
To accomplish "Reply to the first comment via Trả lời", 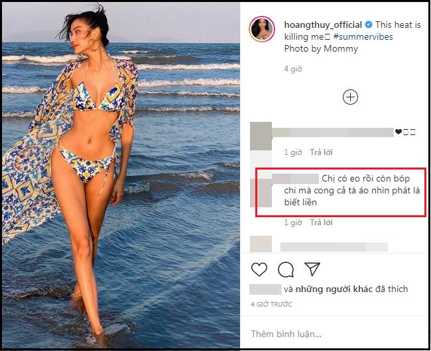I will pos(320,152).
